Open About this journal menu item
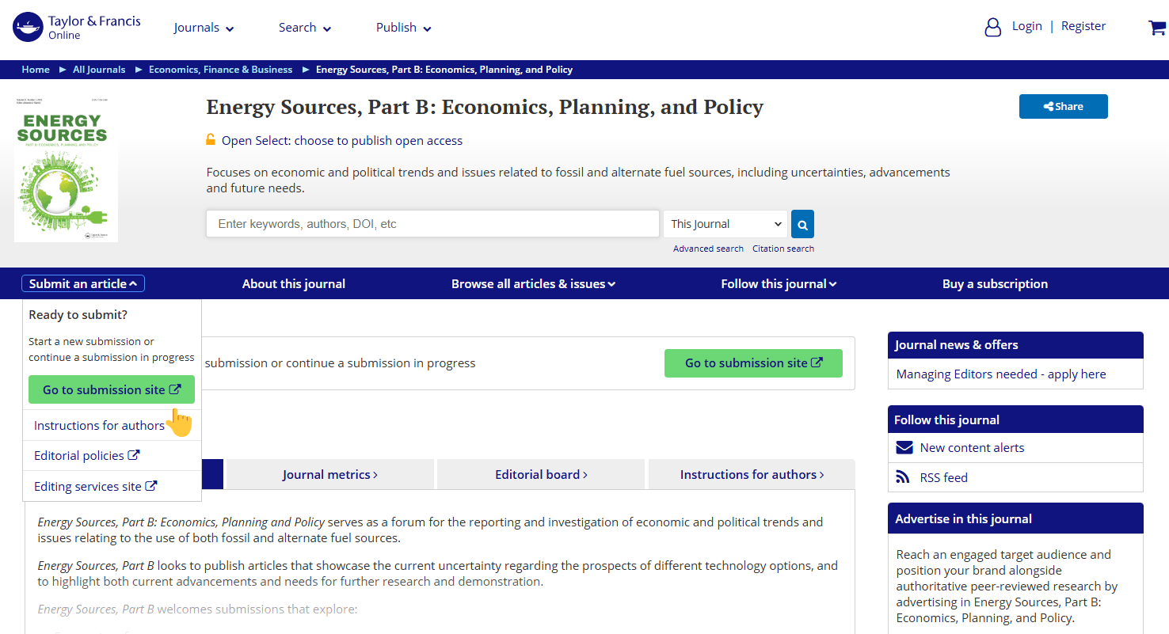 click(294, 284)
